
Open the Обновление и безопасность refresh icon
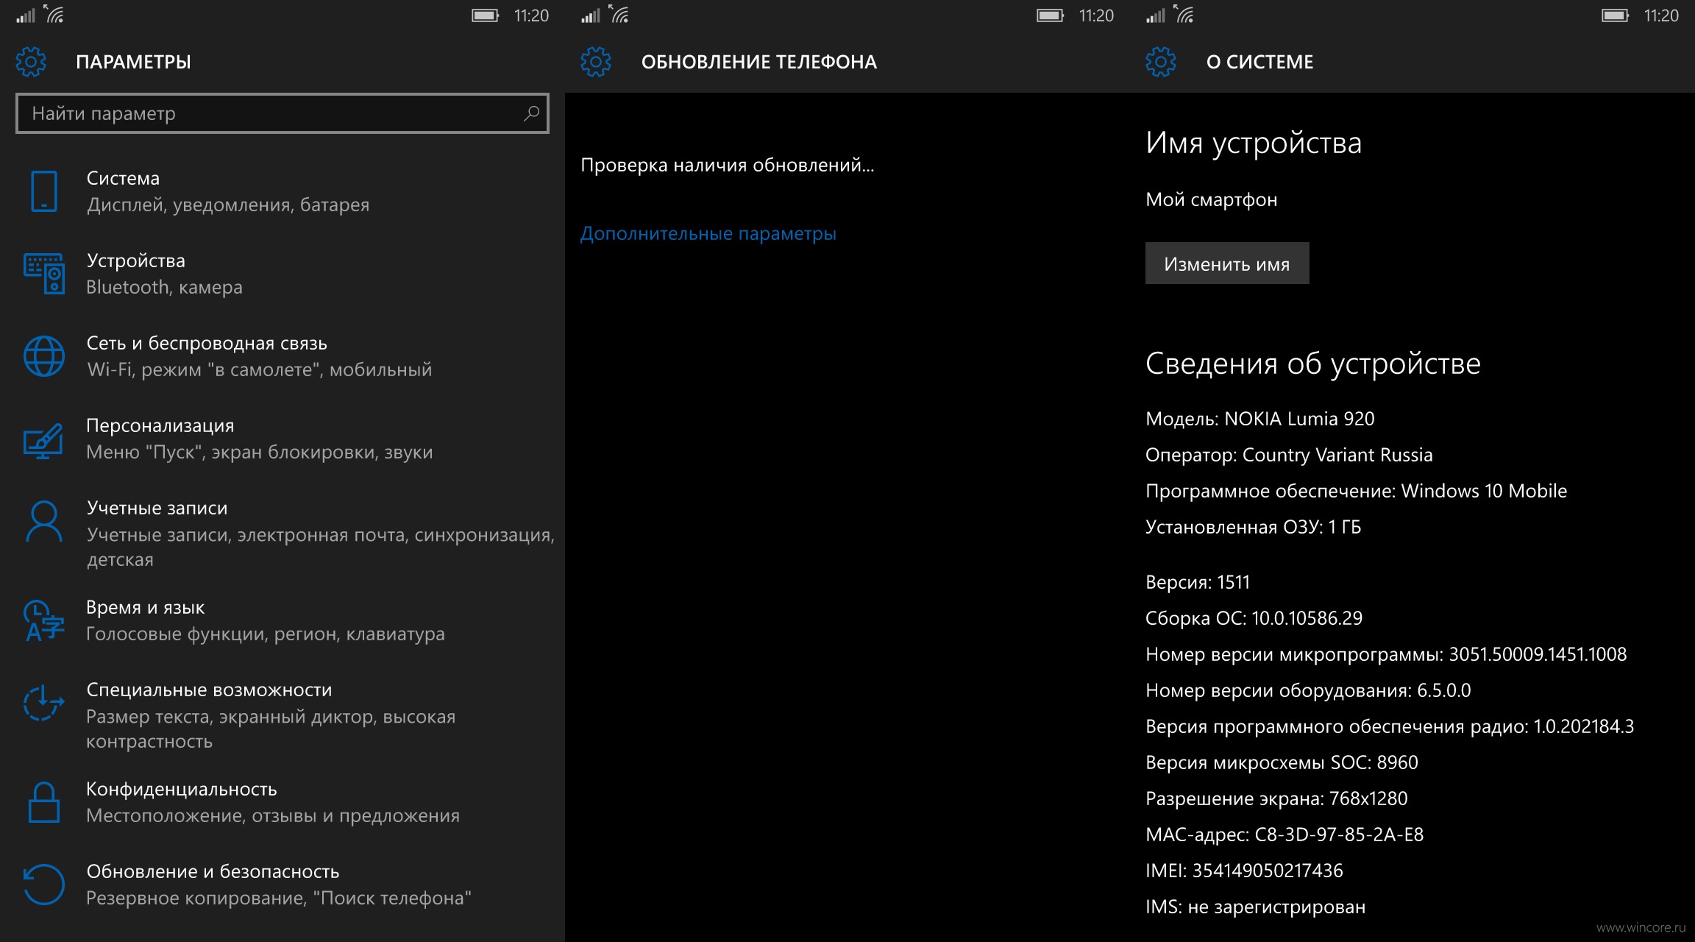43,884
